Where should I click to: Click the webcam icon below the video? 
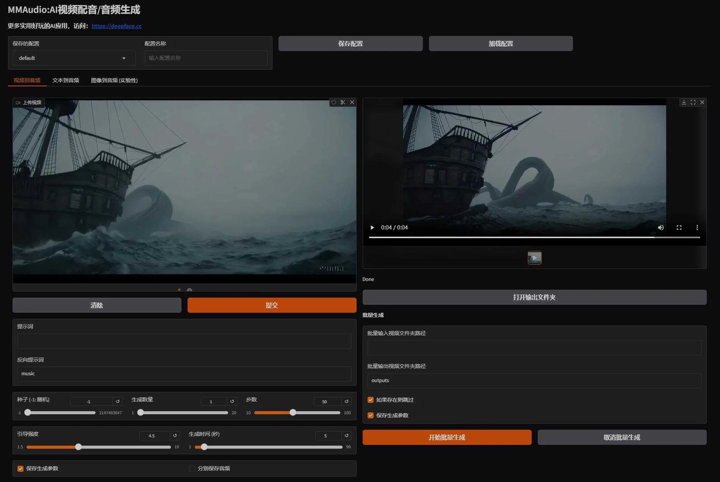pyautogui.click(x=189, y=290)
